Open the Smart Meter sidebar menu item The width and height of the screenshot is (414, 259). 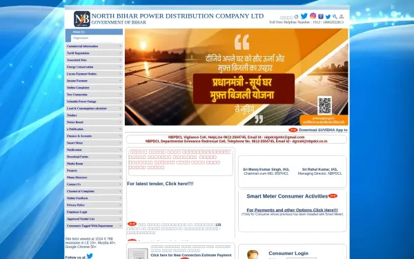[94, 143]
